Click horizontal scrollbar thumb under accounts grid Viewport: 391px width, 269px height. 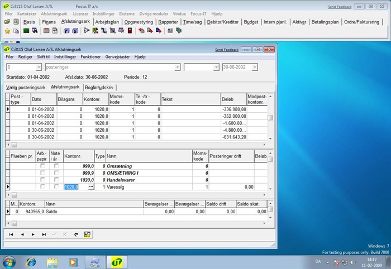(x=15, y=195)
